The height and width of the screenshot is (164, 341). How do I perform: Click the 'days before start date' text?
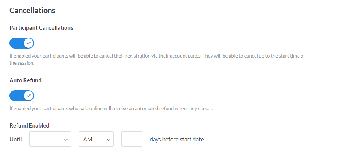(177, 140)
